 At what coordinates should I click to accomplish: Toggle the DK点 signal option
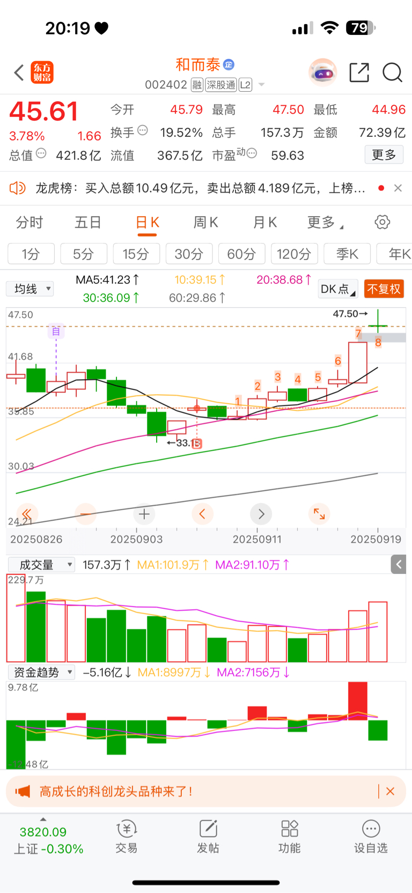(x=338, y=289)
